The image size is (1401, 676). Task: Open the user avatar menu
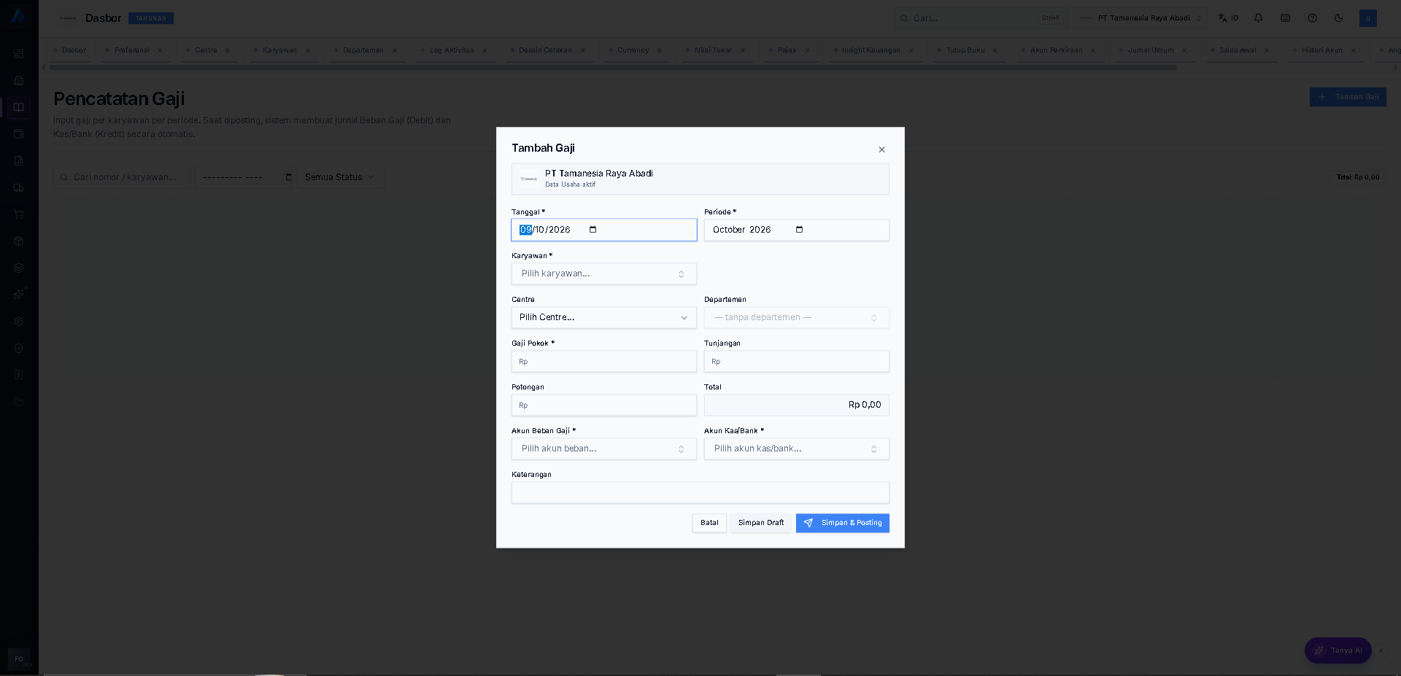tap(1368, 18)
